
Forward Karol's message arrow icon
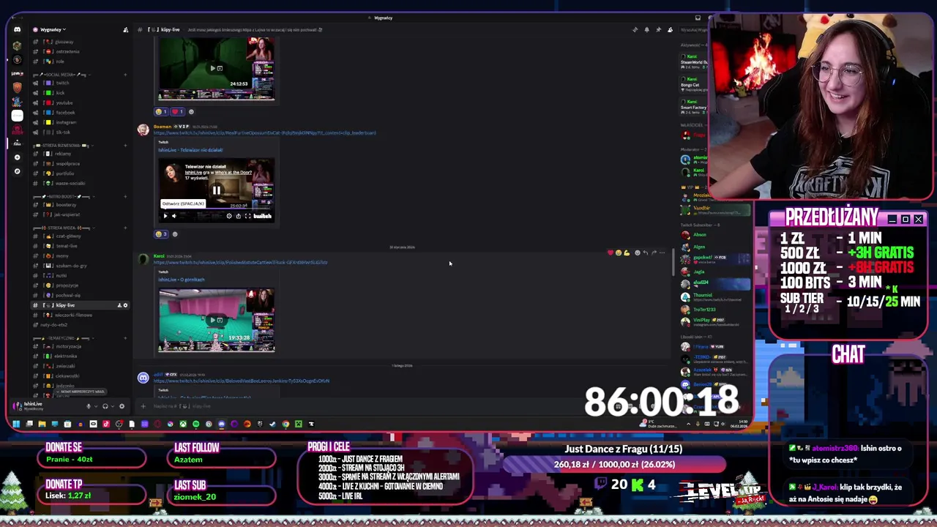pos(654,253)
